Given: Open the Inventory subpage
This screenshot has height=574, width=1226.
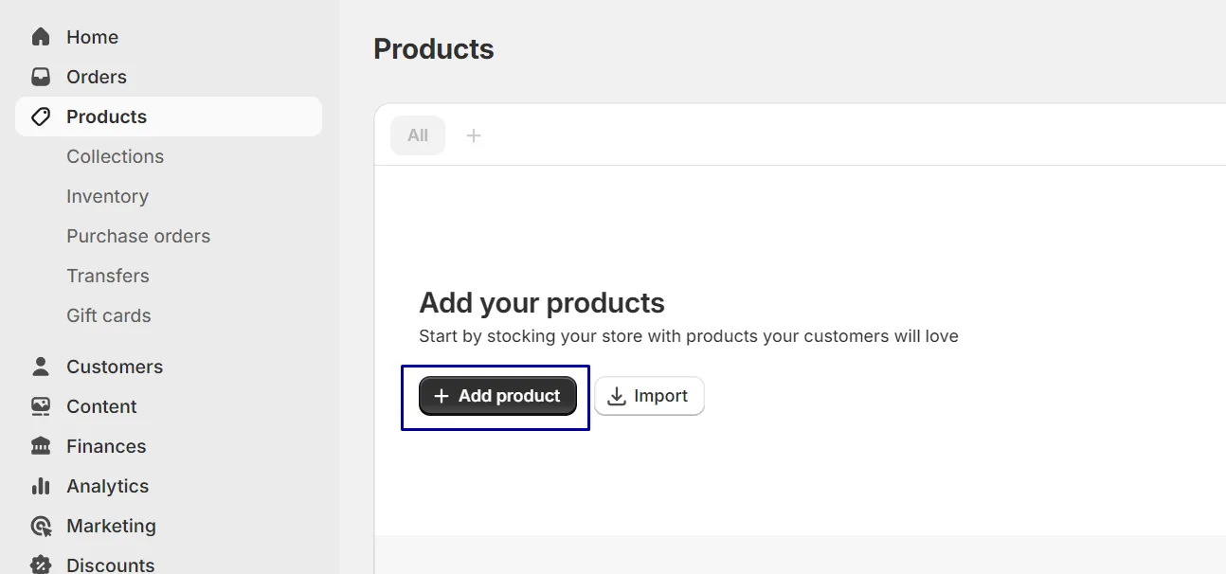Looking at the screenshot, I should (x=107, y=196).
